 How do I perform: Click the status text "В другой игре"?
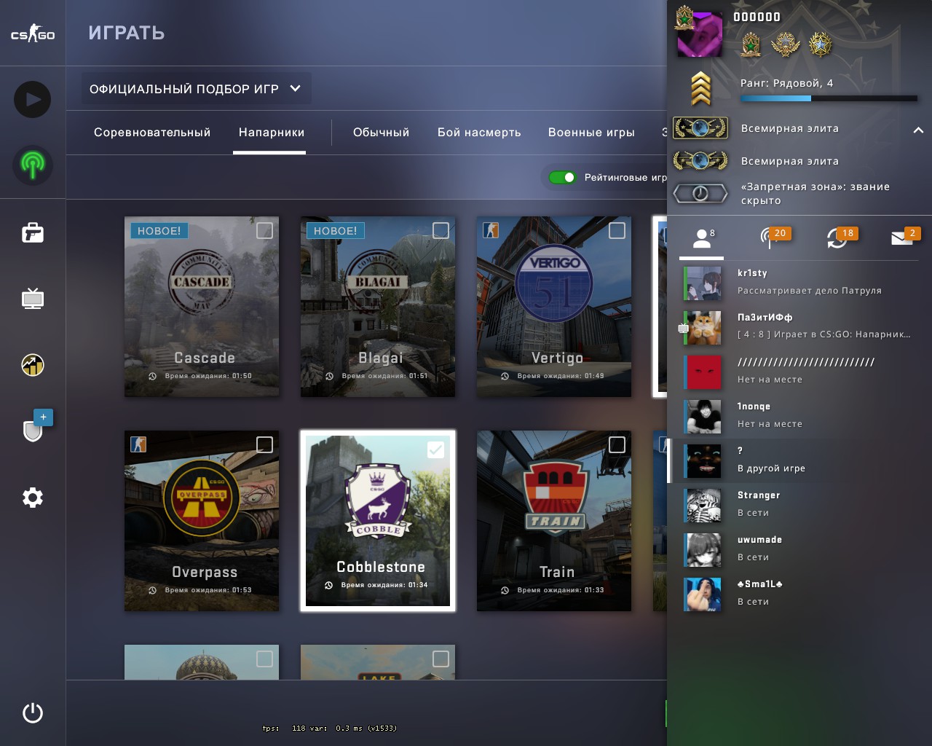[771, 468]
